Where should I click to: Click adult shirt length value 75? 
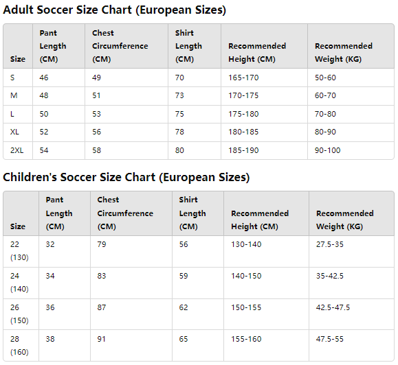195,114
